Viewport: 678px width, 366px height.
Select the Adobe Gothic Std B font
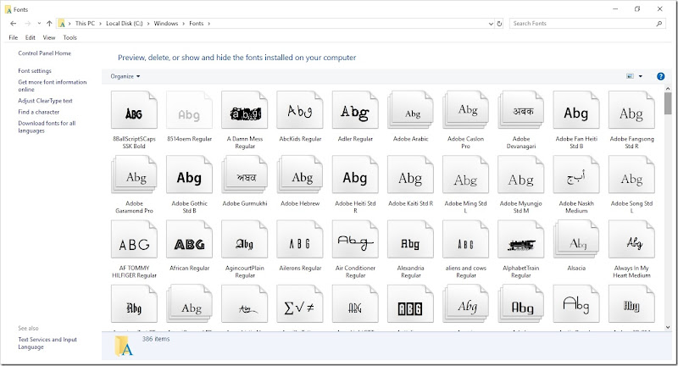[x=189, y=175]
